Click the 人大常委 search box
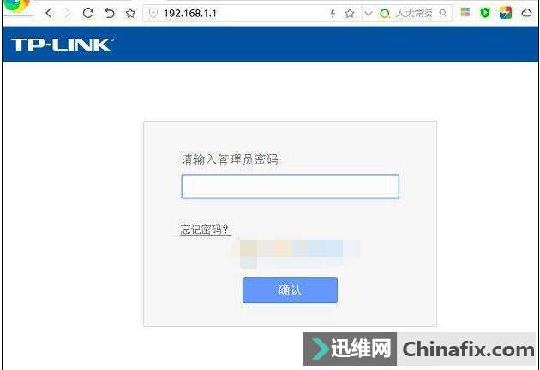540x370 pixels. tap(414, 14)
